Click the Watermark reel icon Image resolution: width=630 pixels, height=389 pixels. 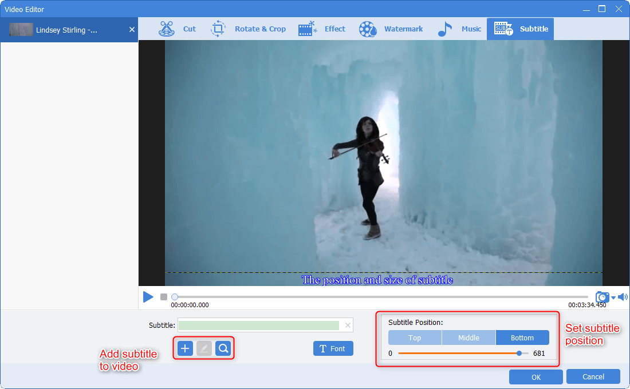coord(368,29)
